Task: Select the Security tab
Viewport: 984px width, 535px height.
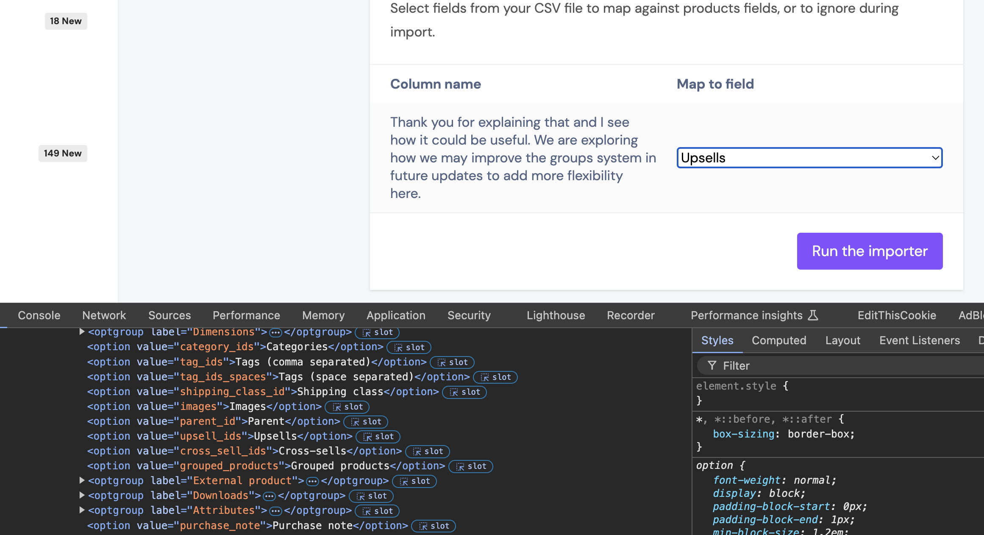Action: (x=469, y=315)
